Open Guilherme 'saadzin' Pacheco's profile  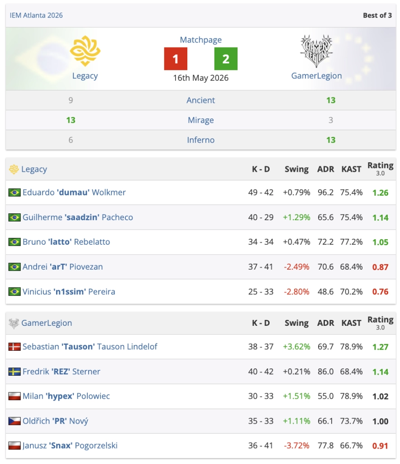[x=78, y=217]
